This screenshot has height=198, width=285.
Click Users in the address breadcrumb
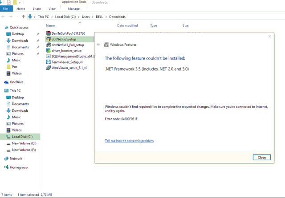point(85,17)
